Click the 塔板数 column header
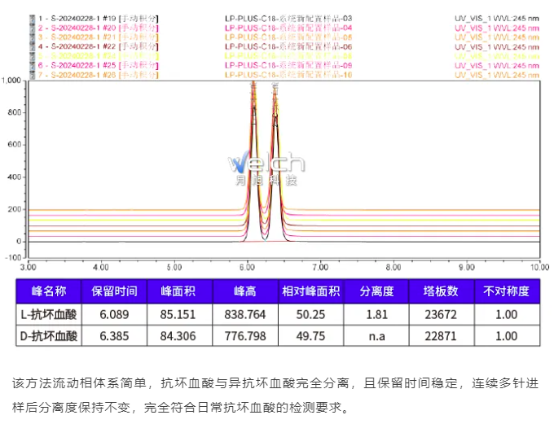Screen dimensions: 554x437 (441, 291)
